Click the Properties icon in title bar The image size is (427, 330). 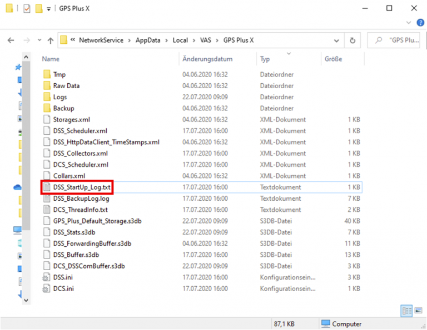pos(27,8)
